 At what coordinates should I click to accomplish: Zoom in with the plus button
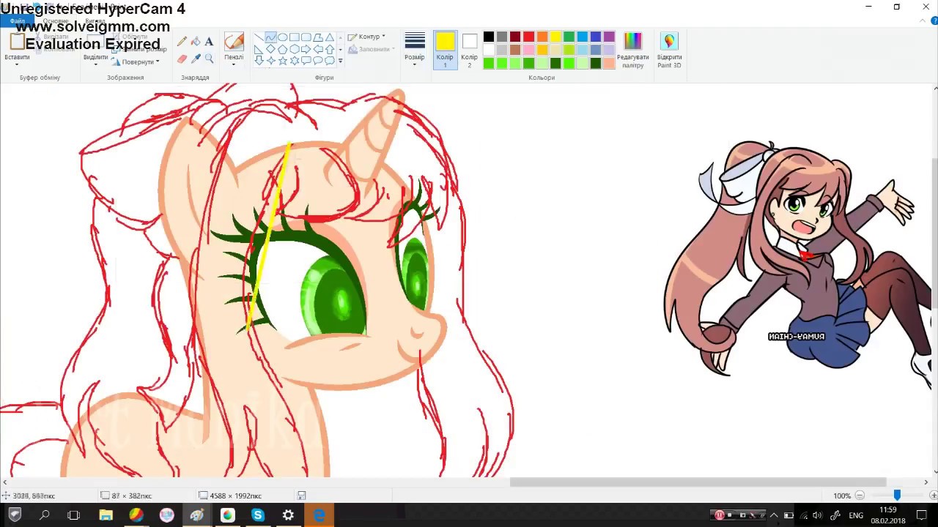[x=933, y=496]
